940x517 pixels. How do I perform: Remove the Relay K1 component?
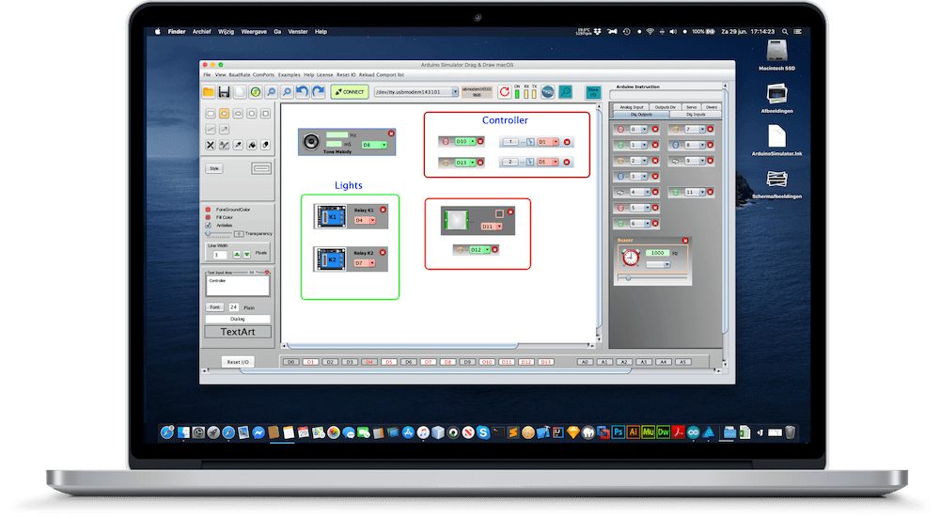pyautogui.click(x=384, y=210)
